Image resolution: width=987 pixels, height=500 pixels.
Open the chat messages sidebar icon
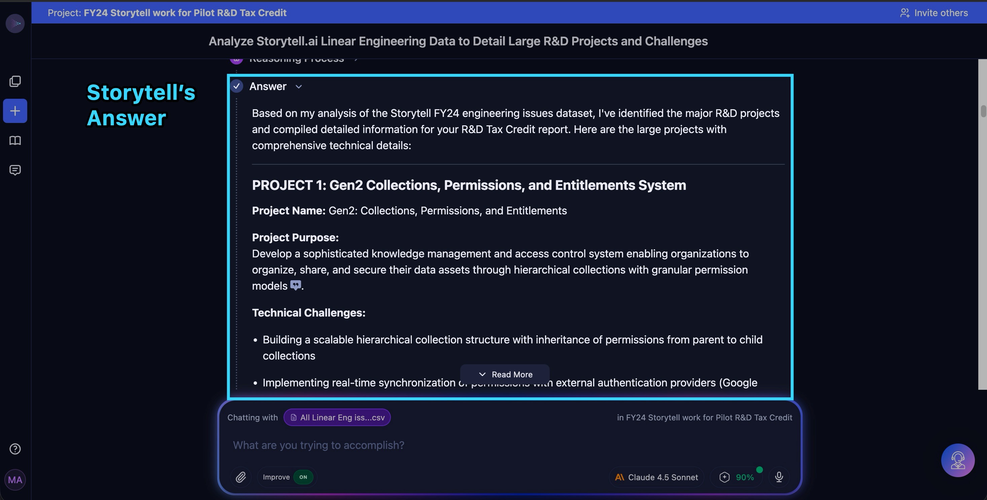(15, 170)
